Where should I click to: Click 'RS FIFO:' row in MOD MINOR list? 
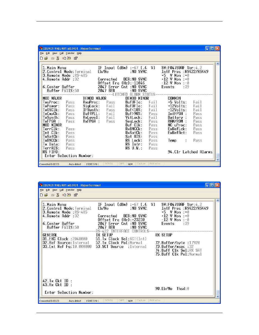(51, 152)
